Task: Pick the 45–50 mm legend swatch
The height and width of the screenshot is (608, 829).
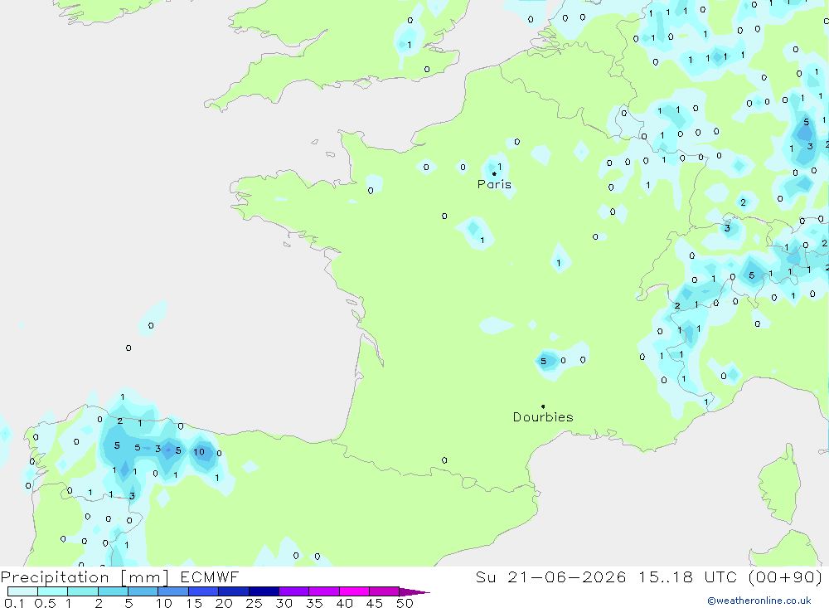Action: click(385, 591)
